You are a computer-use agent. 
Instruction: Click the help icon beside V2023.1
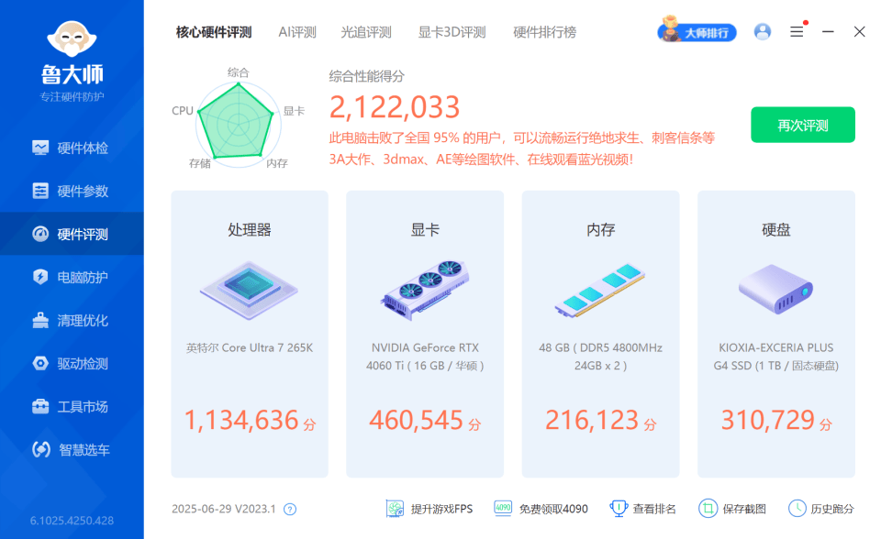click(289, 509)
